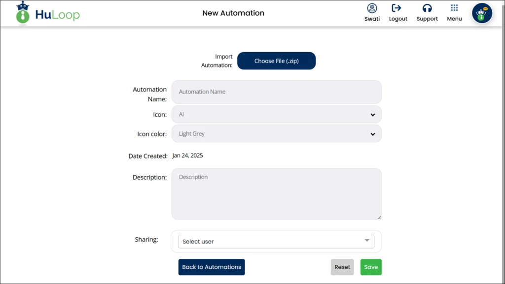Save the new automation
Screen dimensions: 505x284
pyautogui.click(x=370, y=267)
